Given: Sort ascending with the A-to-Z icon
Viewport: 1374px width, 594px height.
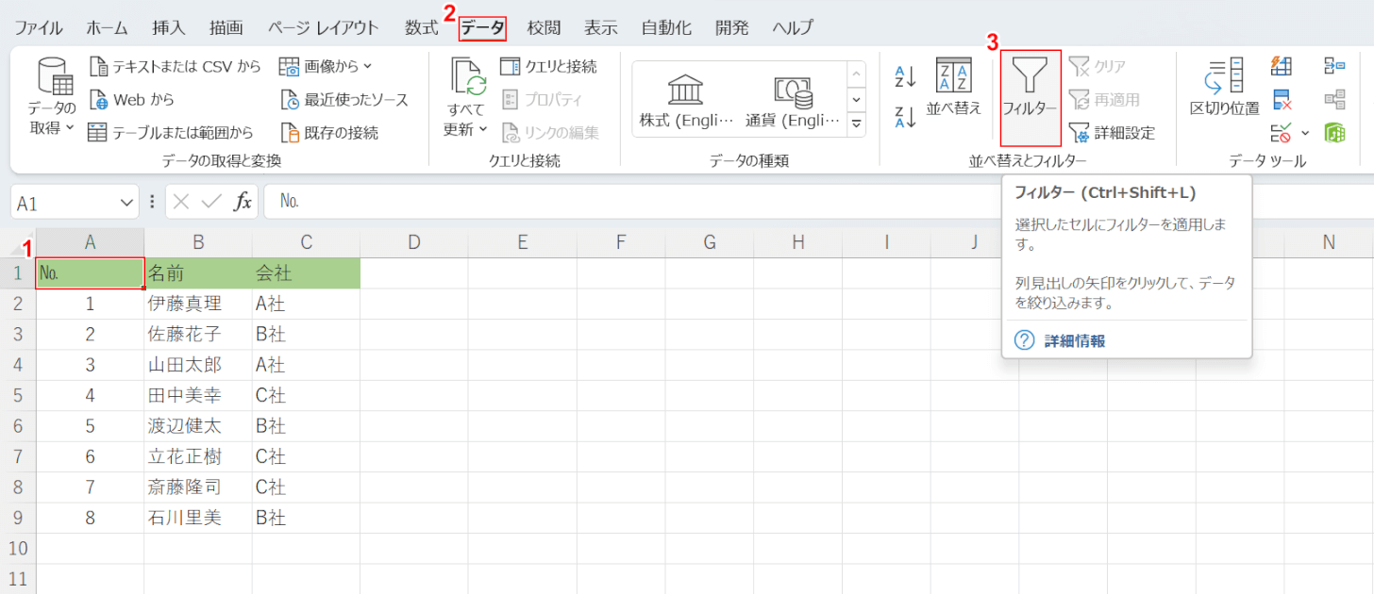Looking at the screenshot, I should click(x=905, y=77).
